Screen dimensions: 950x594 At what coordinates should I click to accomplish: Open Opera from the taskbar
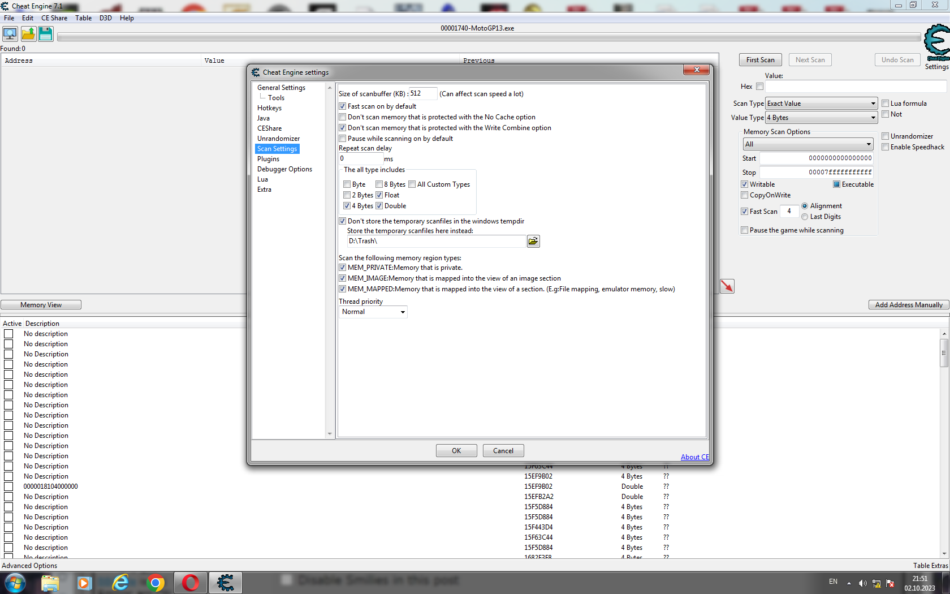click(x=190, y=583)
